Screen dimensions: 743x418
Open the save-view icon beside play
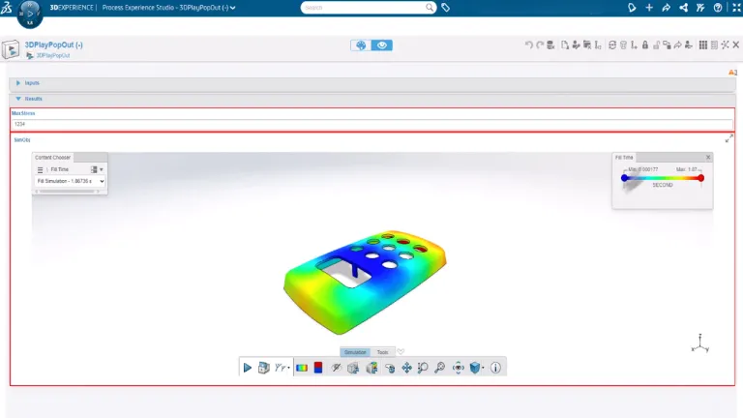tap(263, 368)
